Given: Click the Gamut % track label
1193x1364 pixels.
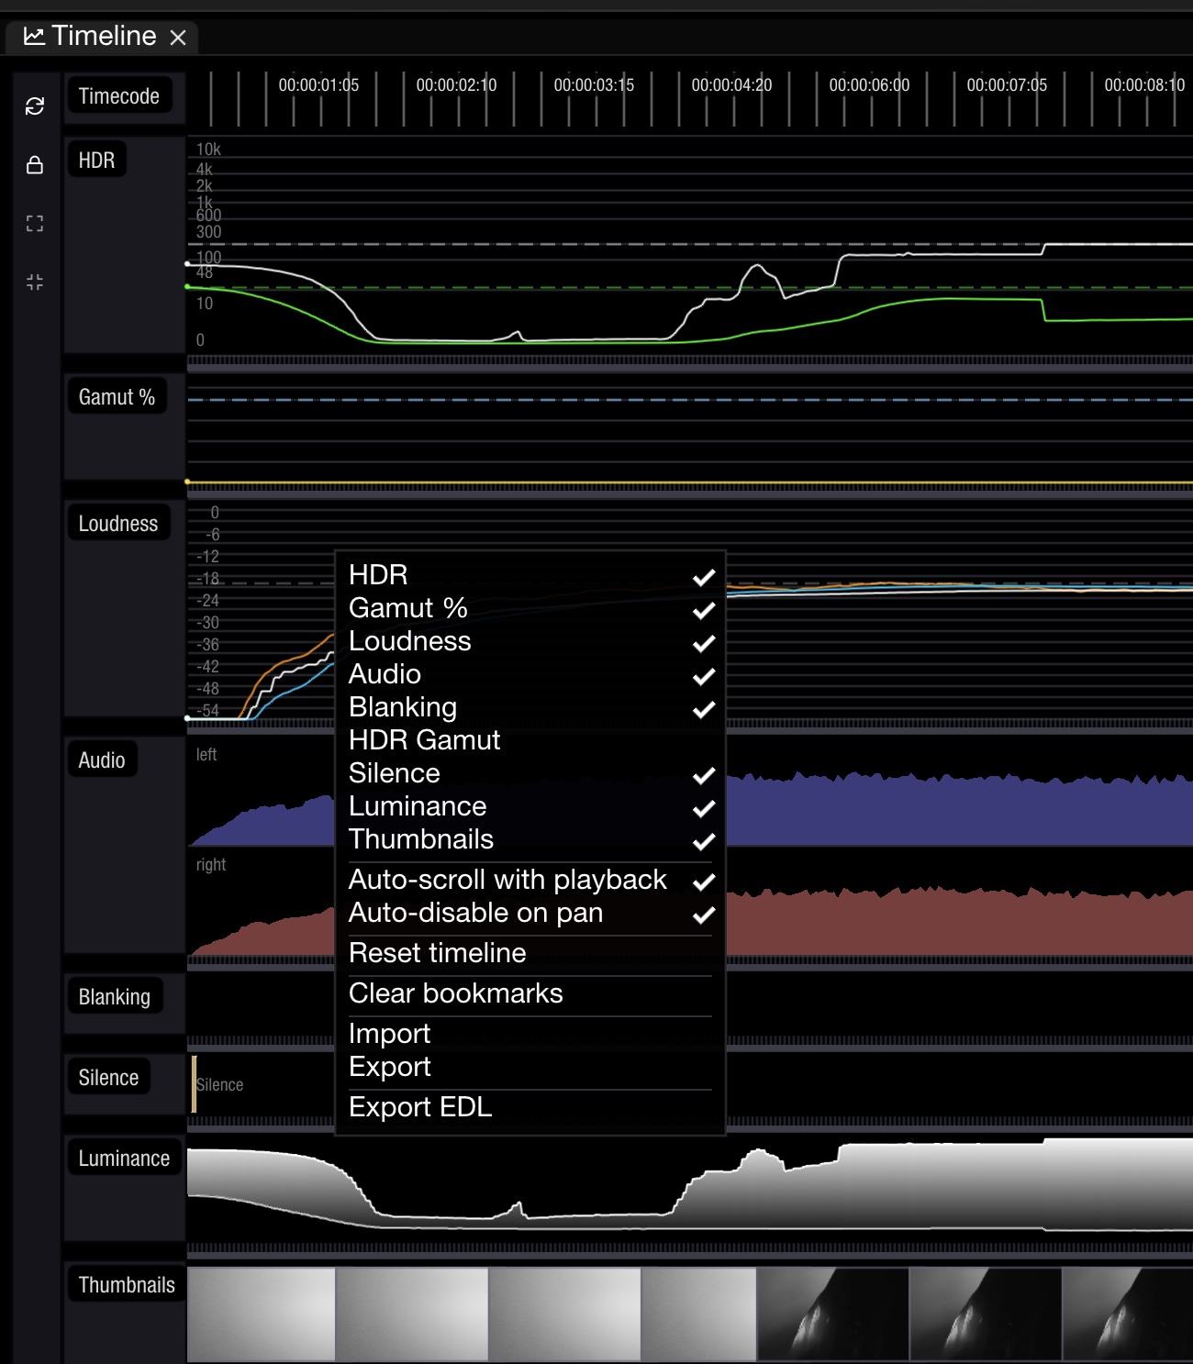Looking at the screenshot, I should tap(117, 397).
